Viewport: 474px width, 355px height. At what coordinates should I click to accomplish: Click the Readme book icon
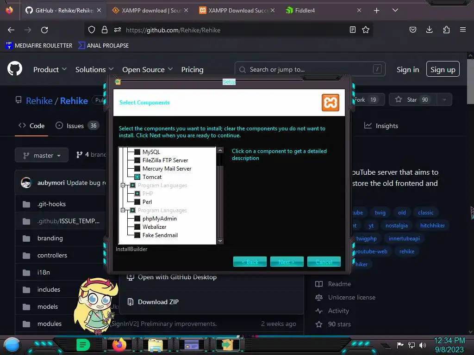[x=319, y=284]
